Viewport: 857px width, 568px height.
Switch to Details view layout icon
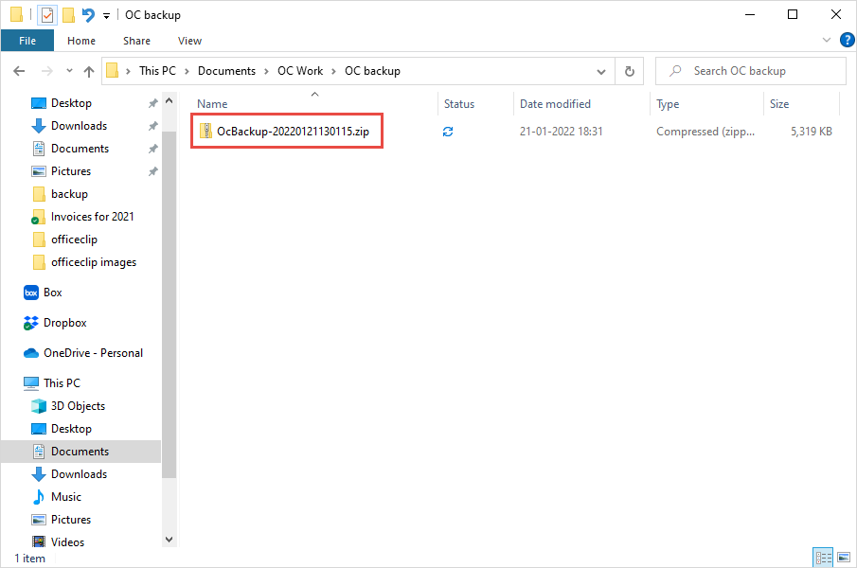(823, 557)
